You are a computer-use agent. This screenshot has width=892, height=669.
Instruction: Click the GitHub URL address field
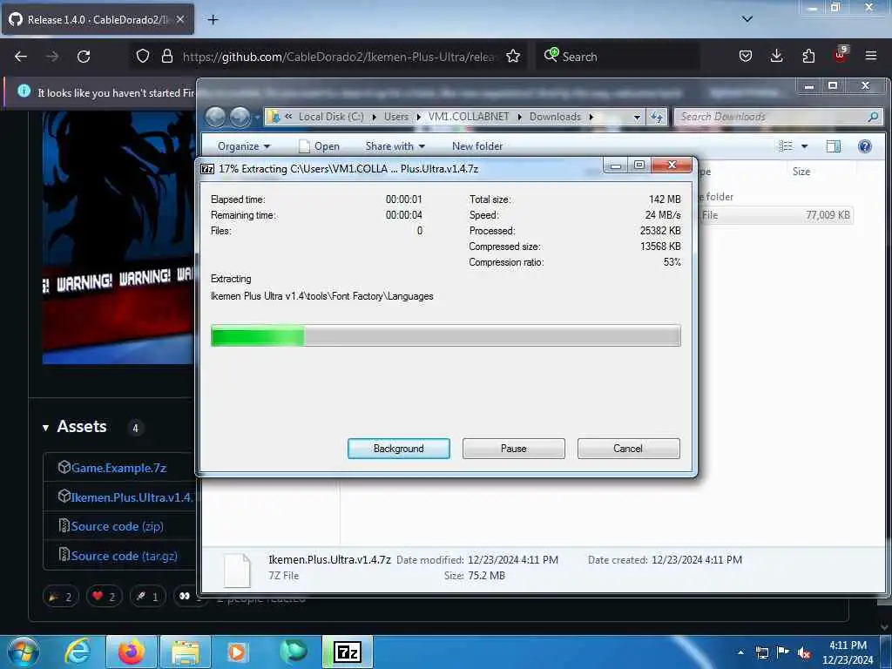(x=340, y=57)
